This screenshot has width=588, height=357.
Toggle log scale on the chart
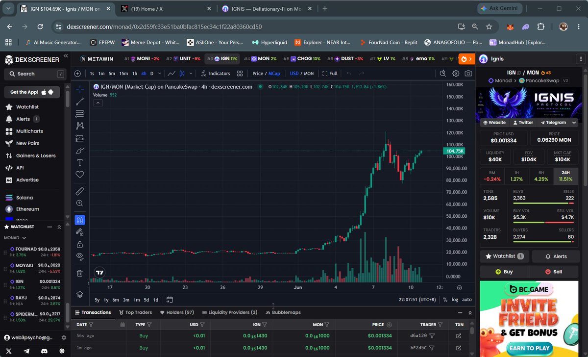point(455,300)
